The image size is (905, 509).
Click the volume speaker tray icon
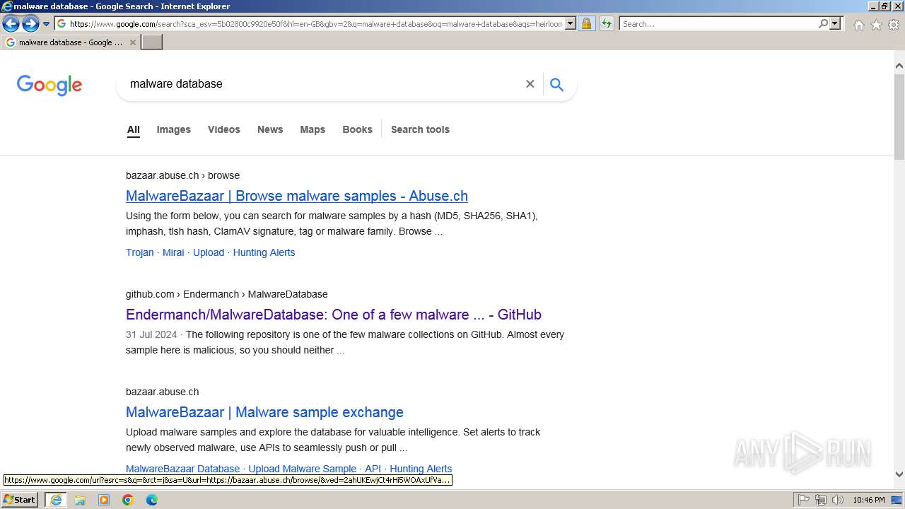click(x=838, y=500)
